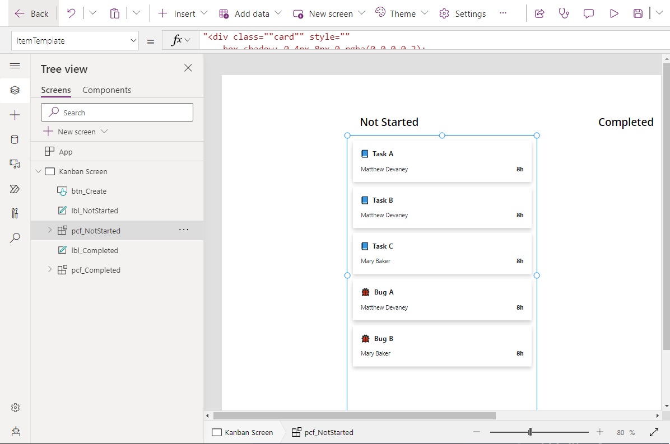Open the sidebar Settings gear icon

tap(15, 408)
